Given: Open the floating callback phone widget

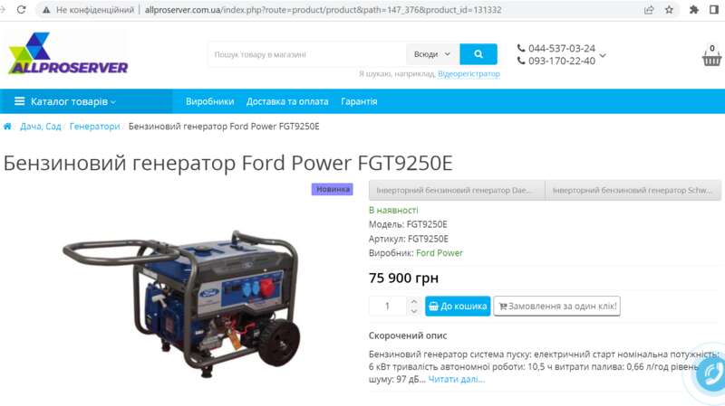Looking at the screenshot, I should point(713,373).
